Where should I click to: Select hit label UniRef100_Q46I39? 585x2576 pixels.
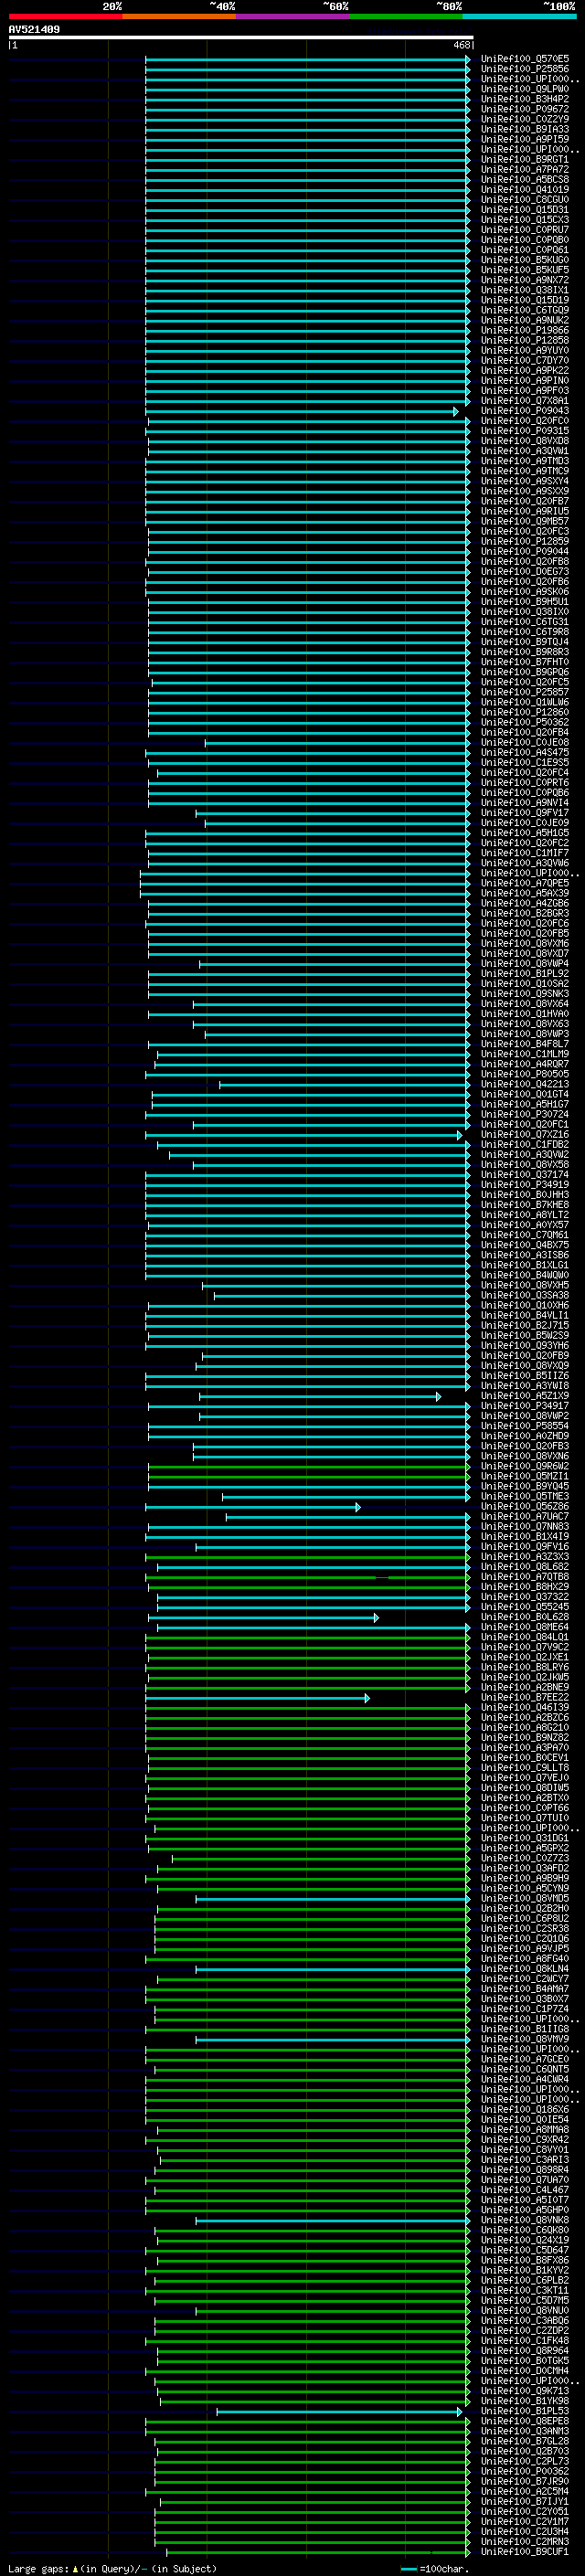(525, 1708)
